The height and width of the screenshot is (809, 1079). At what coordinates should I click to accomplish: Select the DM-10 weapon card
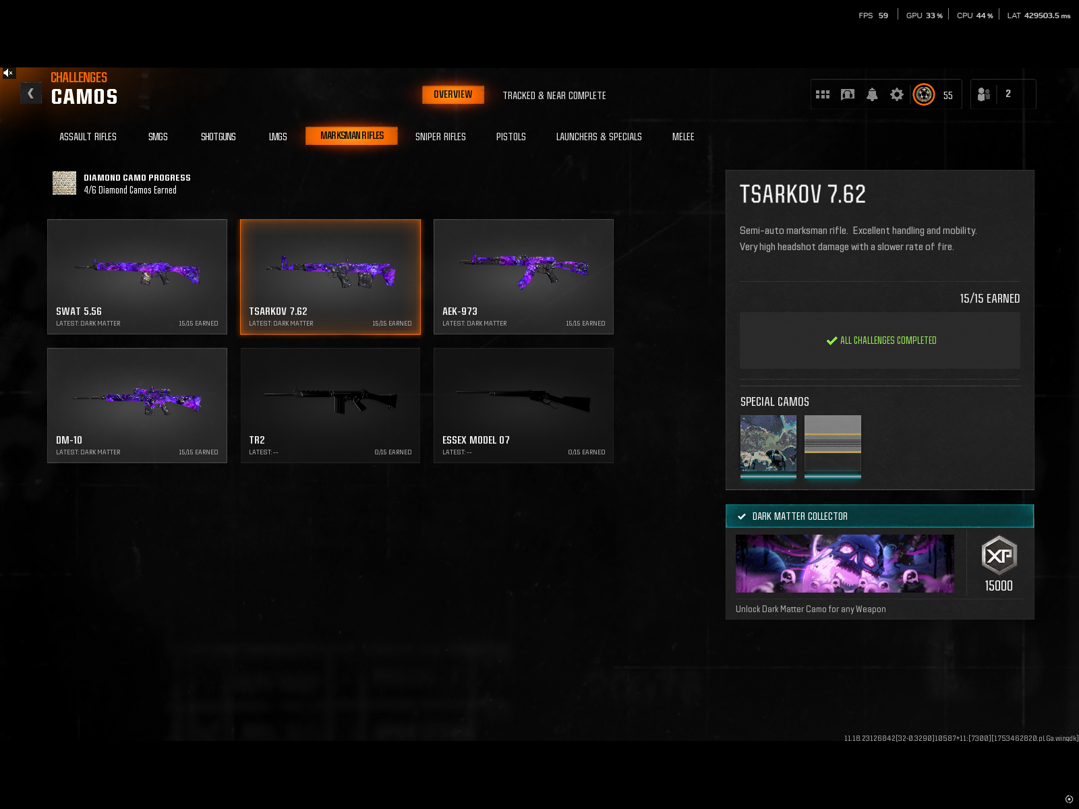[x=137, y=405]
